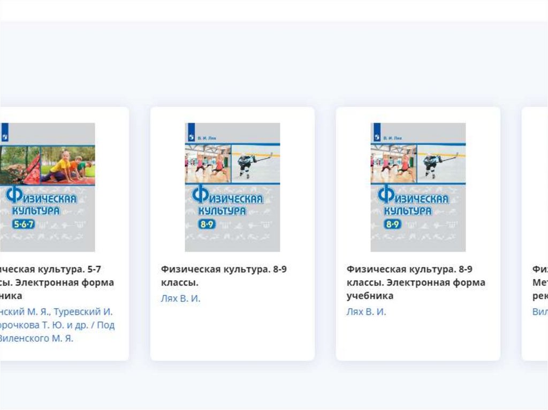
Task: Click the cut-off "Вил" author link at the right edge
Action: click(540, 312)
